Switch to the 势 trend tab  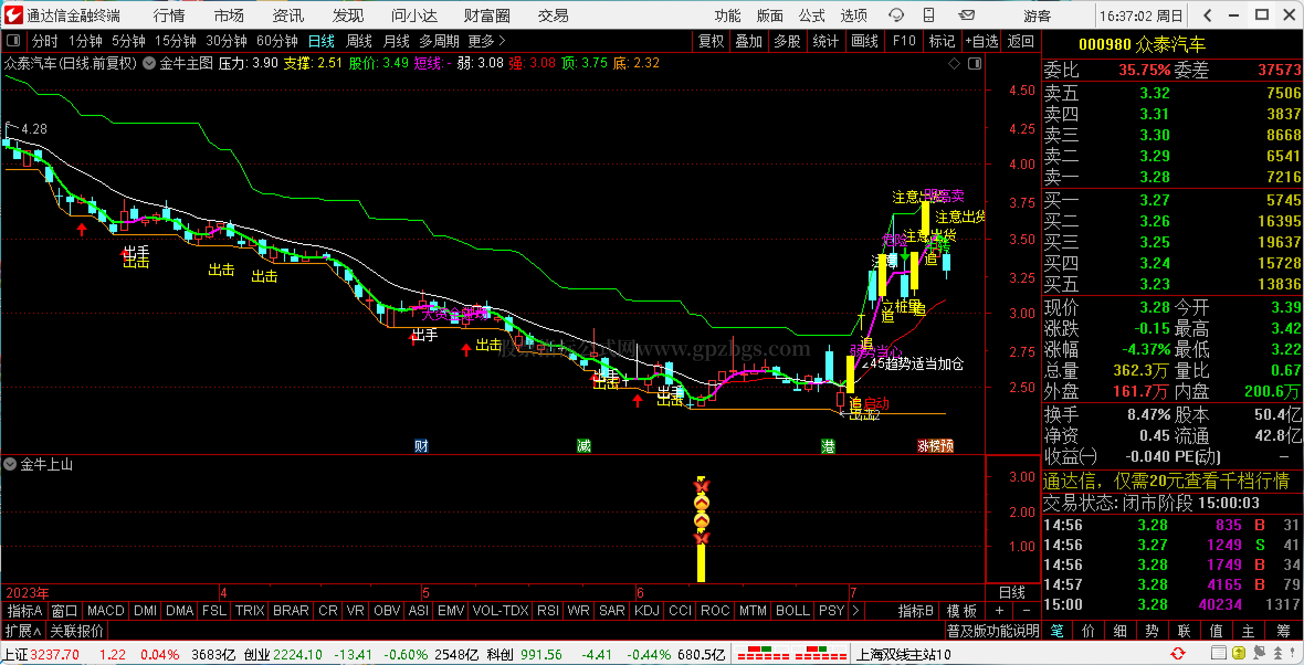[x=1152, y=630]
